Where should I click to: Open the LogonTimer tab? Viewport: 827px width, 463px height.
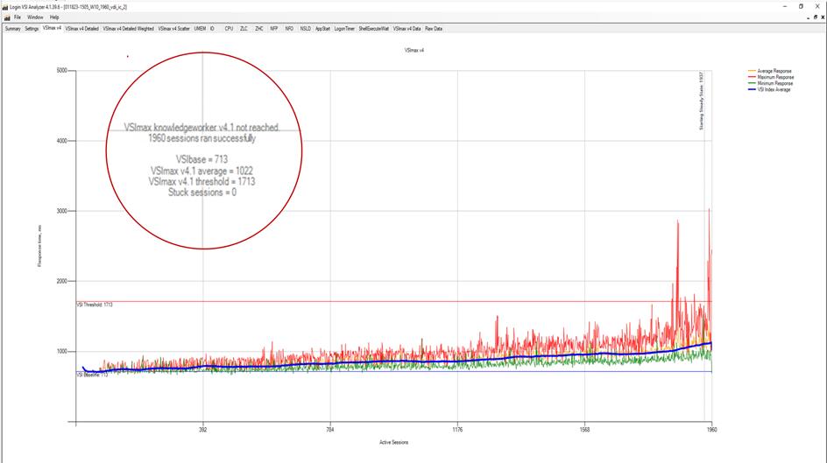coord(344,28)
